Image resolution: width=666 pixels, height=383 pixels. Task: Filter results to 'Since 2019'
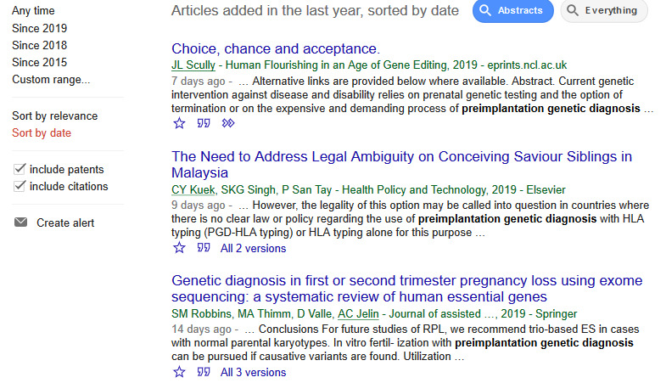click(39, 28)
